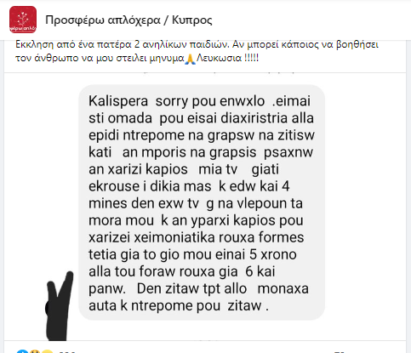The height and width of the screenshot is (353, 411).
Task: Click the middle sad-face reaction icon
Action: pyautogui.click(x=35, y=352)
